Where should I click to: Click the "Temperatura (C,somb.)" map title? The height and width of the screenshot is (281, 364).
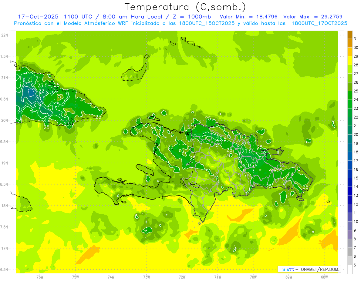click(x=185, y=7)
